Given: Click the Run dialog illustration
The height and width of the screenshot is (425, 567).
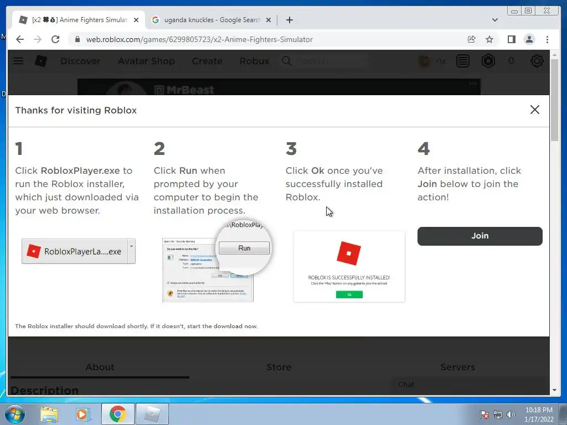Looking at the screenshot, I should (x=217, y=261).
